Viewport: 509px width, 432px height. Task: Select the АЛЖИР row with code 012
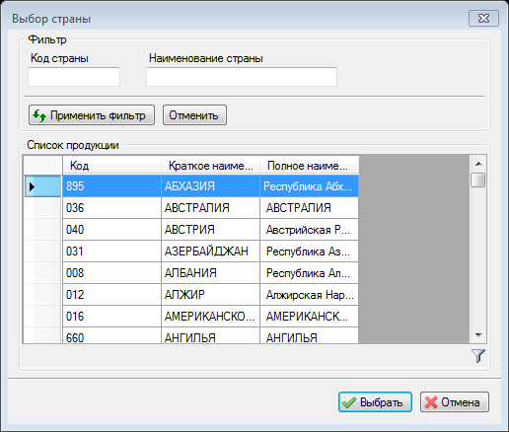coord(210,295)
